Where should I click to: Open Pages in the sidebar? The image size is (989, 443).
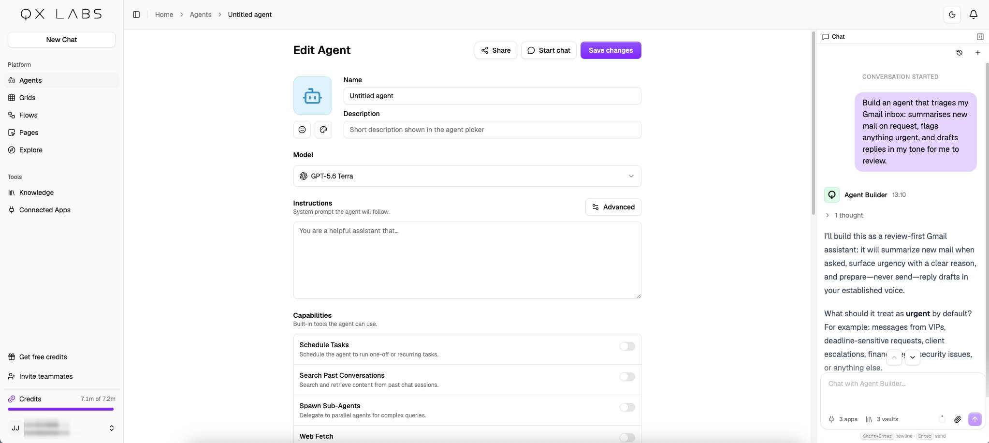click(61, 133)
